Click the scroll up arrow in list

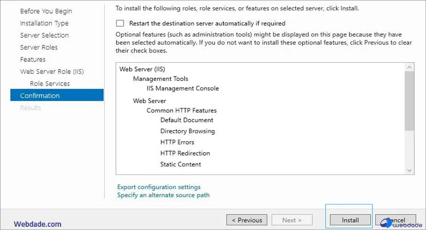pyautogui.click(x=410, y=67)
